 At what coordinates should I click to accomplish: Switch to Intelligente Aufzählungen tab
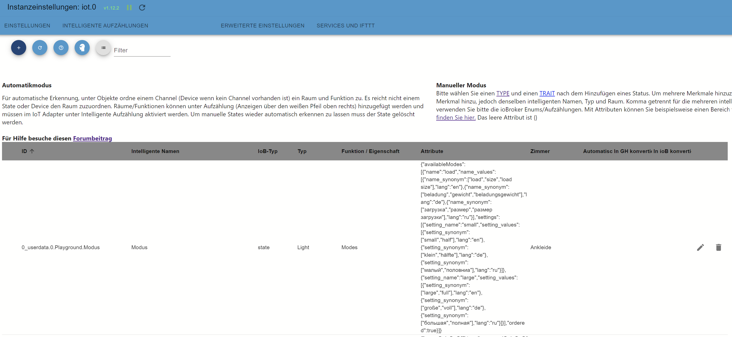pos(105,26)
